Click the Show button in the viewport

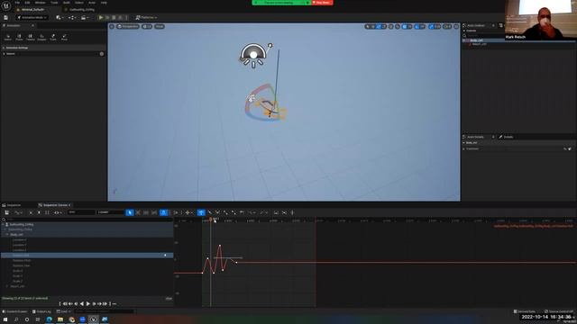[160, 26]
